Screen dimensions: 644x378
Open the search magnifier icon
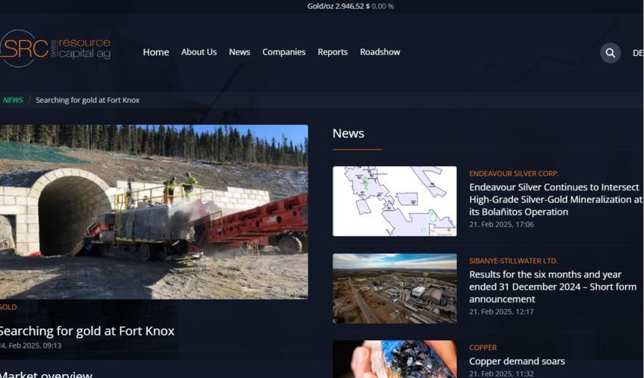coord(611,53)
